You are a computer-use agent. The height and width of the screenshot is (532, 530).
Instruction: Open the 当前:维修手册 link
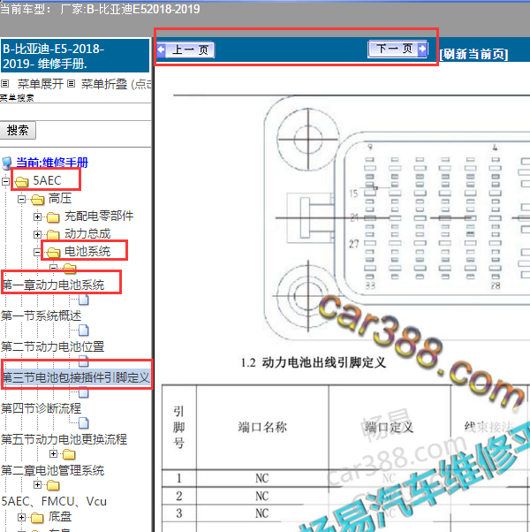click(52, 163)
